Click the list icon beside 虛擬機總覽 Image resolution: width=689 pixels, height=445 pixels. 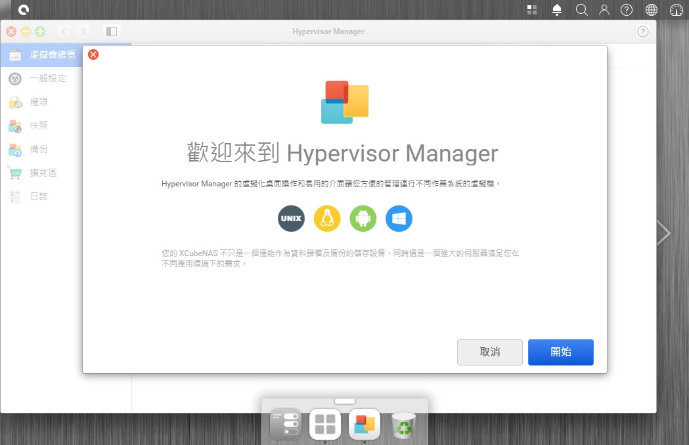pos(15,55)
